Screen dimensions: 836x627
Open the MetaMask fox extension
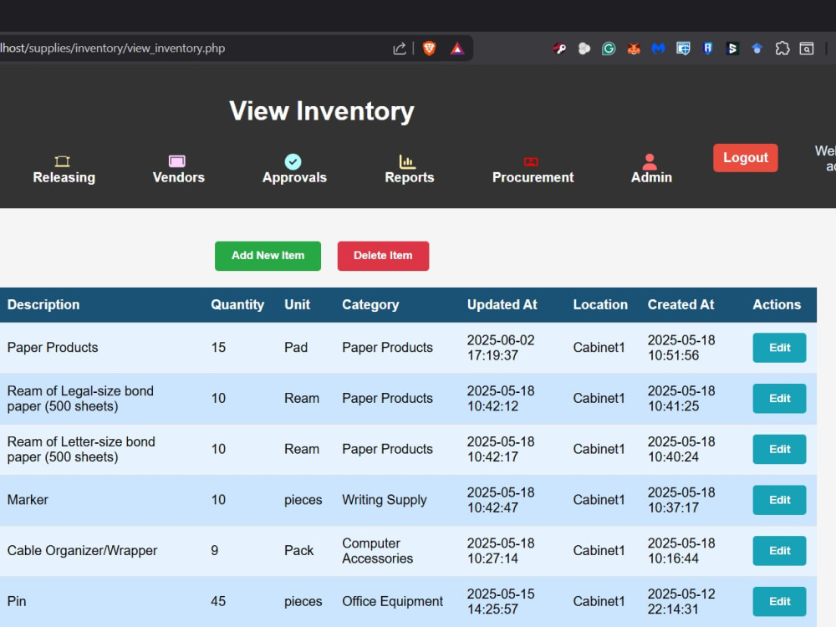634,48
